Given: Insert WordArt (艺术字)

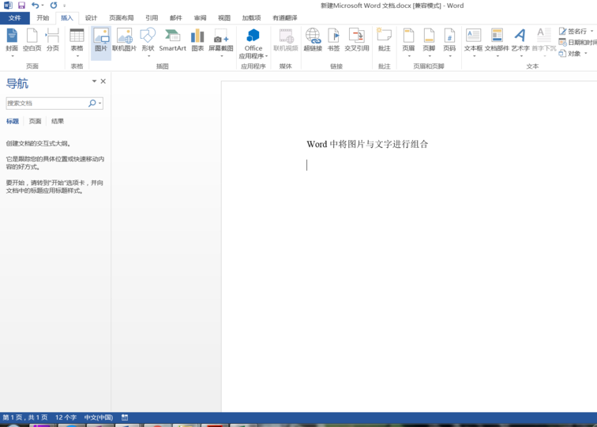Looking at the screenshot, I should point(520,43).
